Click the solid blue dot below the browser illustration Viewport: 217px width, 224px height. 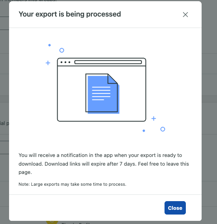pyautogui.click(x=144, y=131)
